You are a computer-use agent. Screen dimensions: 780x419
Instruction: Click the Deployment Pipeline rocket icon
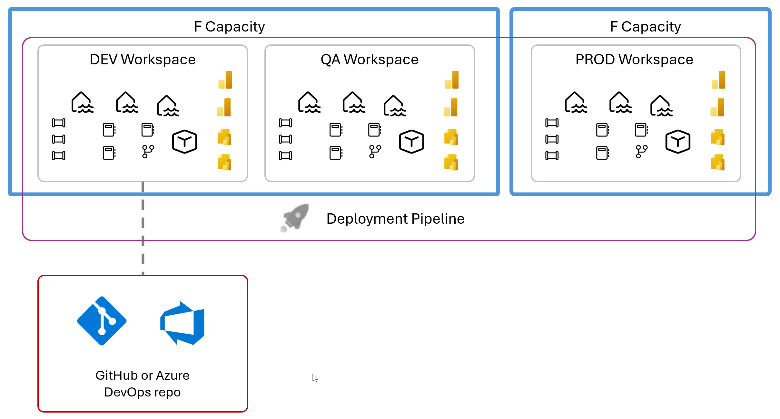coord(295,218)
